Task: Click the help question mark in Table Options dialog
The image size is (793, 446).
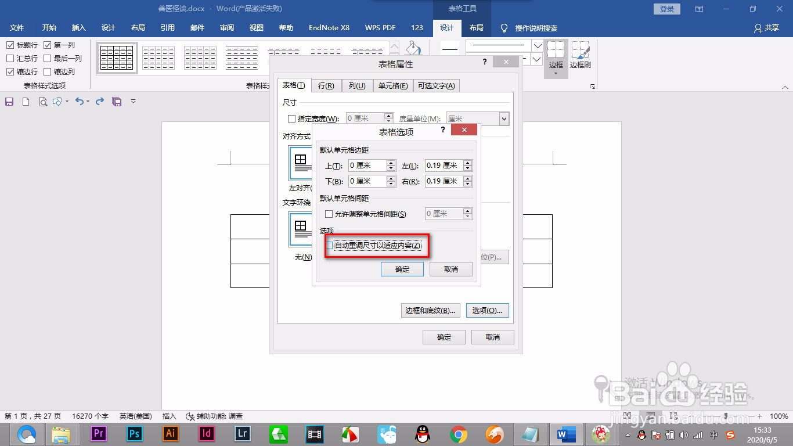Action: pyautogui.click(x=442, y=130)
